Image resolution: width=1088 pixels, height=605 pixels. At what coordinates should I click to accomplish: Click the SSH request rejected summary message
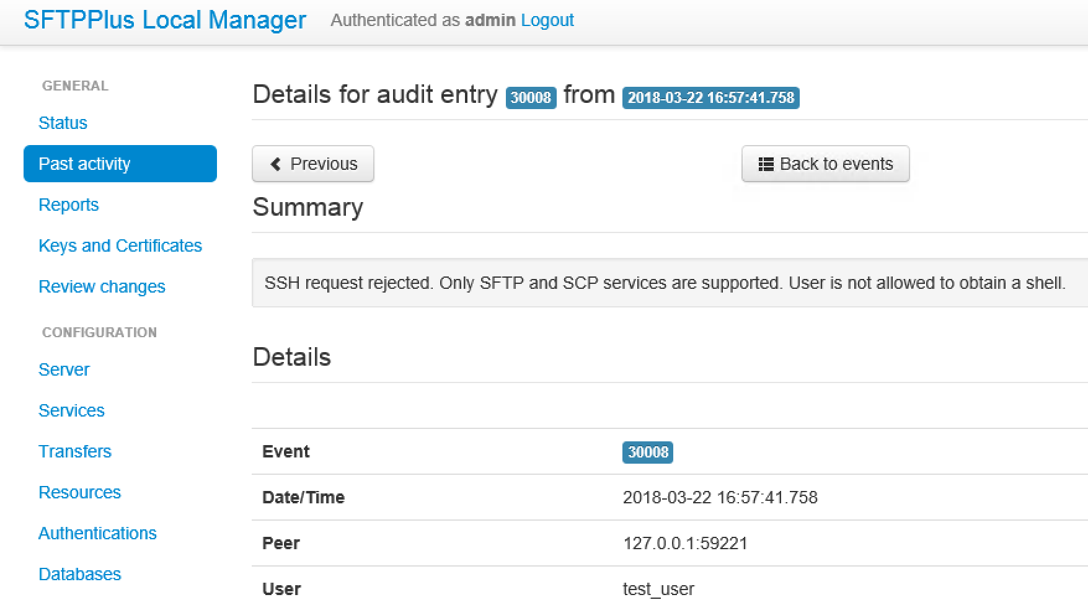coord(665,283)
